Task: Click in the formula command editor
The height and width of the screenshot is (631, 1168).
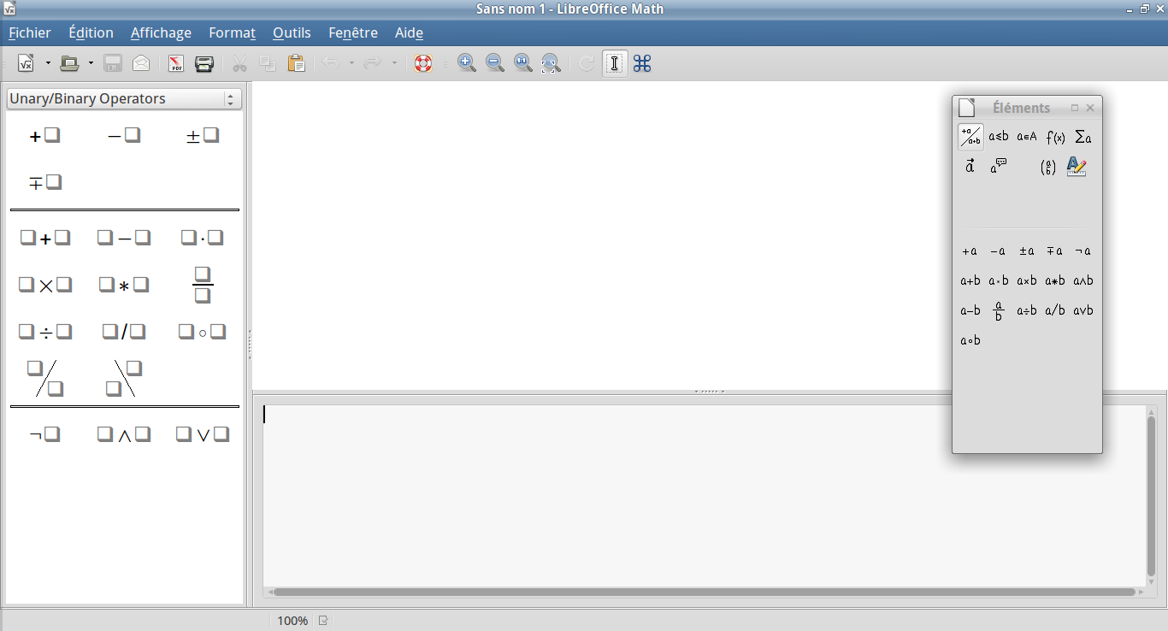Action: pyautogui.click(x=703, y=494)
